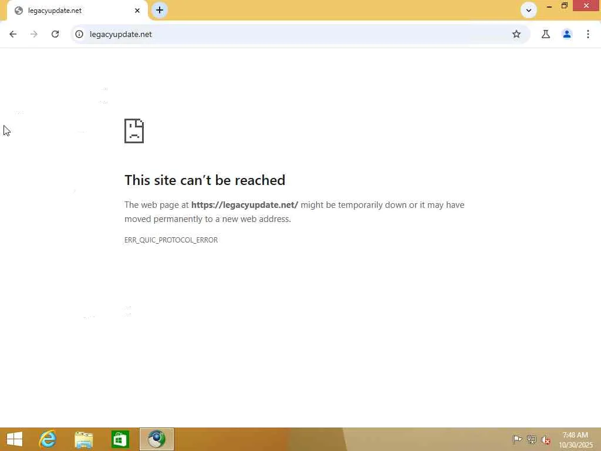View site information icon in address bar
This screenshot has width=601, height=451.
pos(79,34)
